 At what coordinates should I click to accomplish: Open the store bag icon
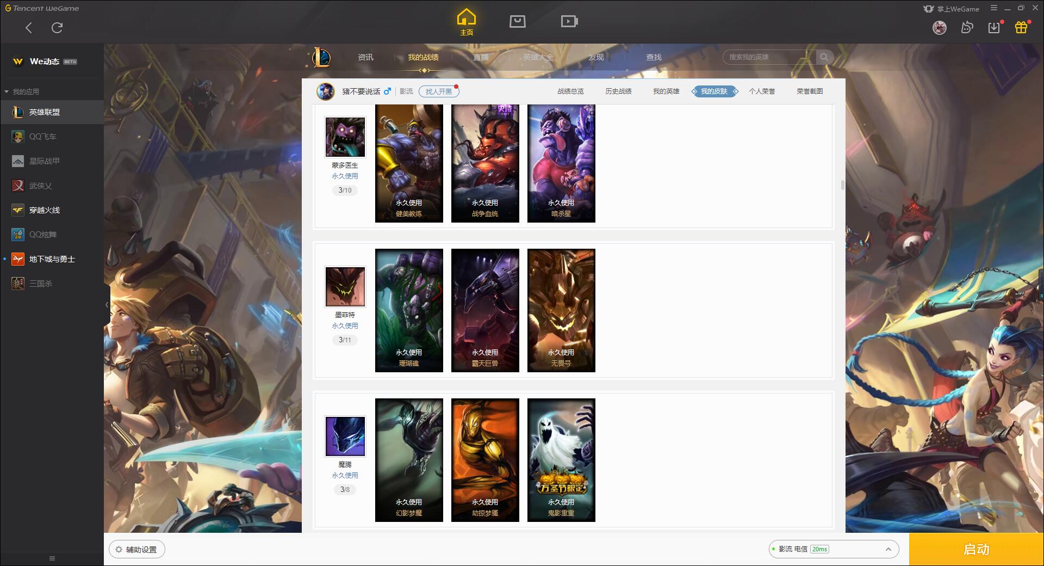[x=517, y=21]
